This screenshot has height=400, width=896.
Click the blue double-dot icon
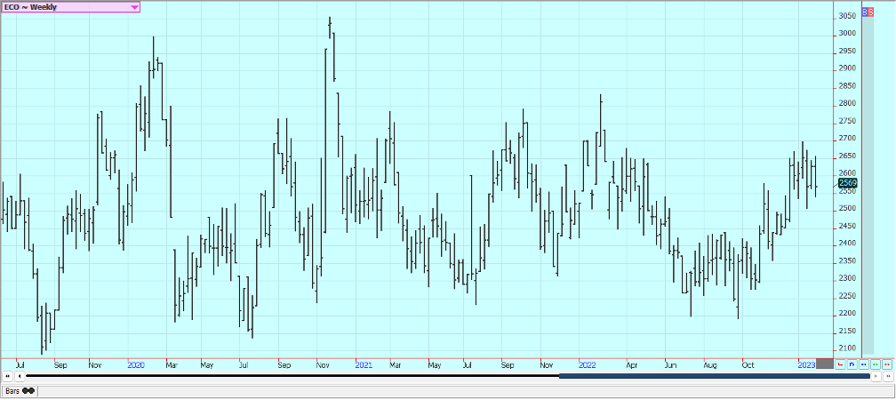click(x=863, y=364)
